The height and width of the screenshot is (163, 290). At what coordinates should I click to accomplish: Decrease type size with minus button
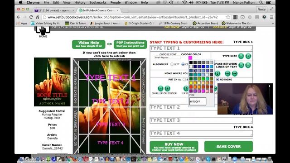[241, 56]
